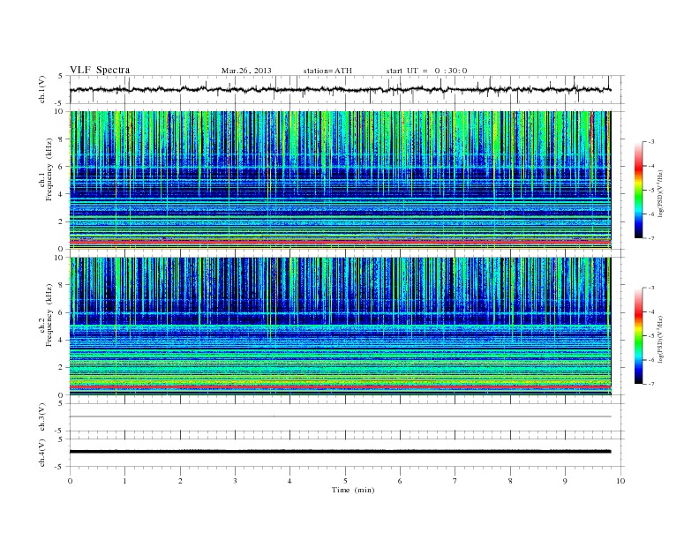The image size is (699, 540).
Task: Click the "6" minute tick label on time axis
Action: click(x=400, y=481)
